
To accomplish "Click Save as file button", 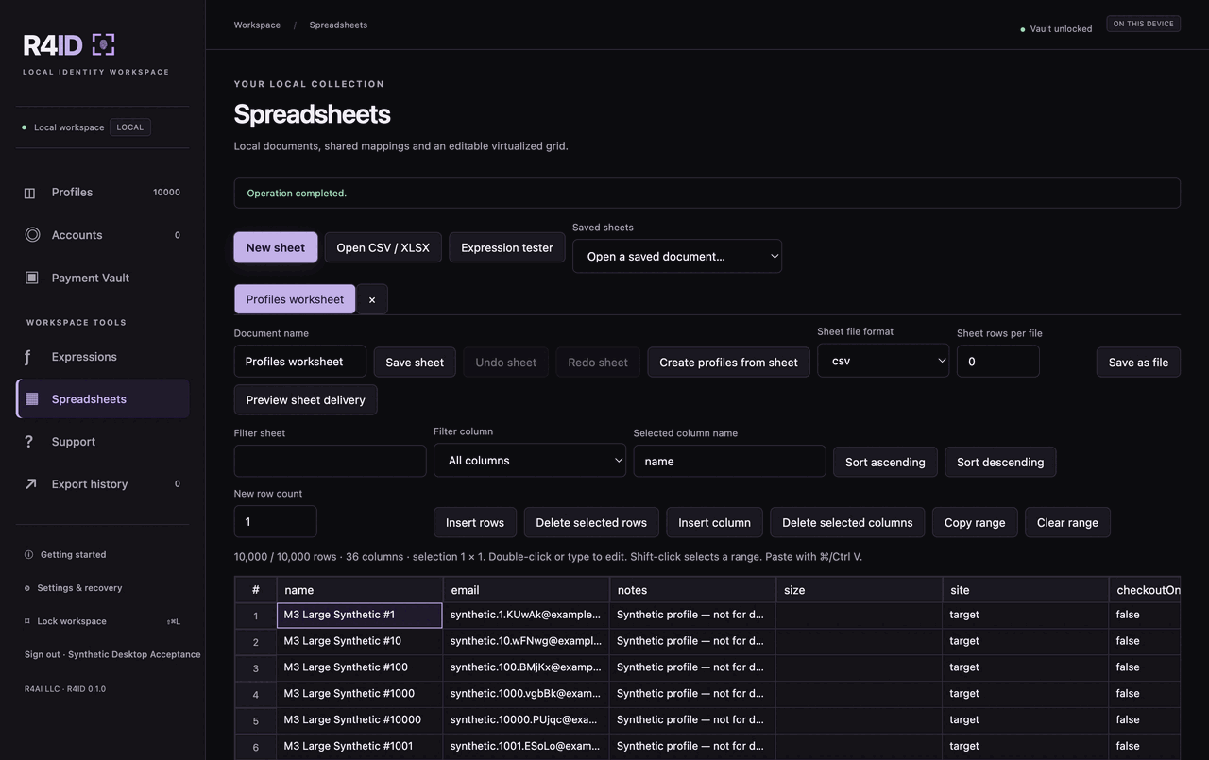I will 1138,363.
